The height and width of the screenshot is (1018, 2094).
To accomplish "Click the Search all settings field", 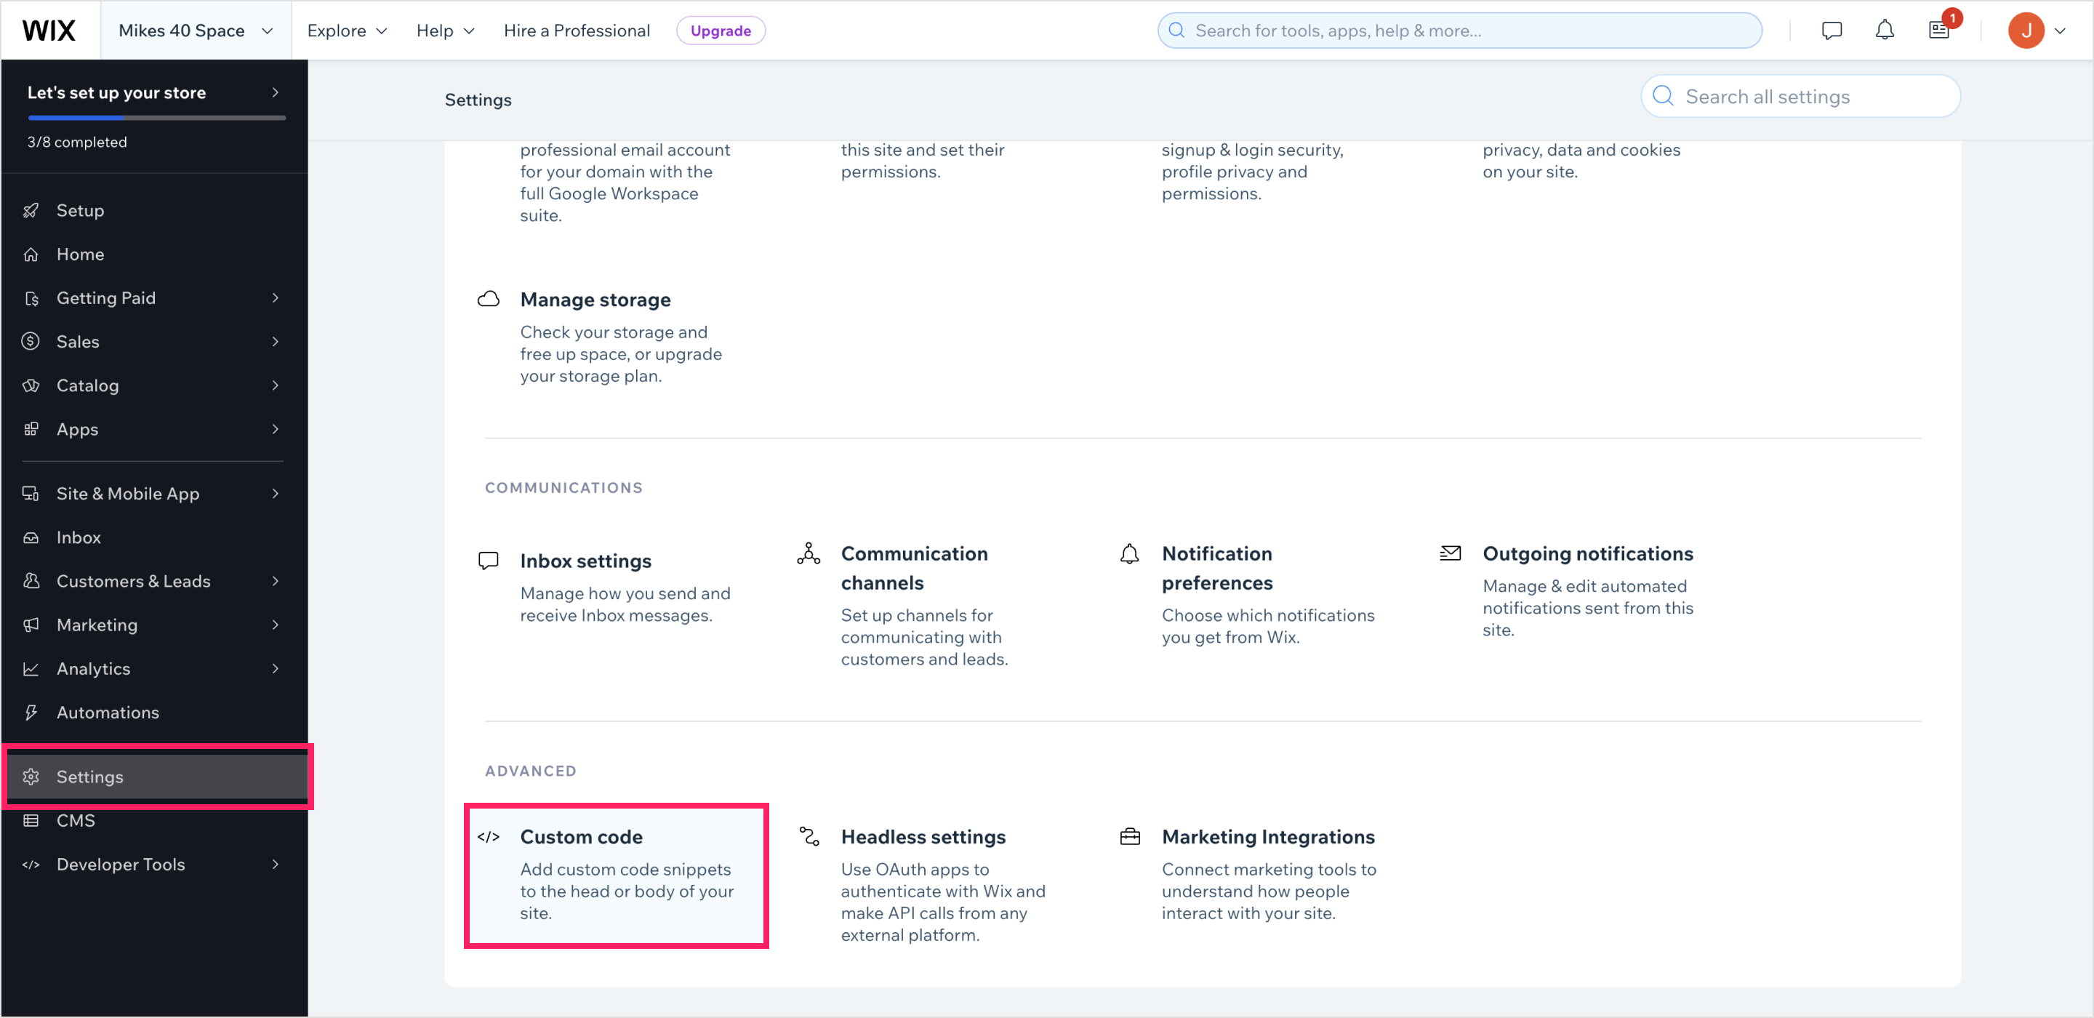I will 1800,96.
